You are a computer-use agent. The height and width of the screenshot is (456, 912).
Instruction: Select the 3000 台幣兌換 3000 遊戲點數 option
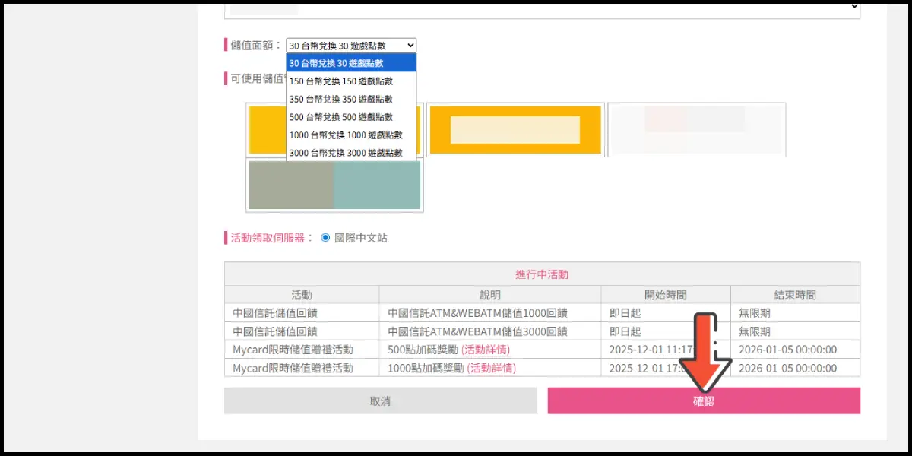click(x=351, y=153)
